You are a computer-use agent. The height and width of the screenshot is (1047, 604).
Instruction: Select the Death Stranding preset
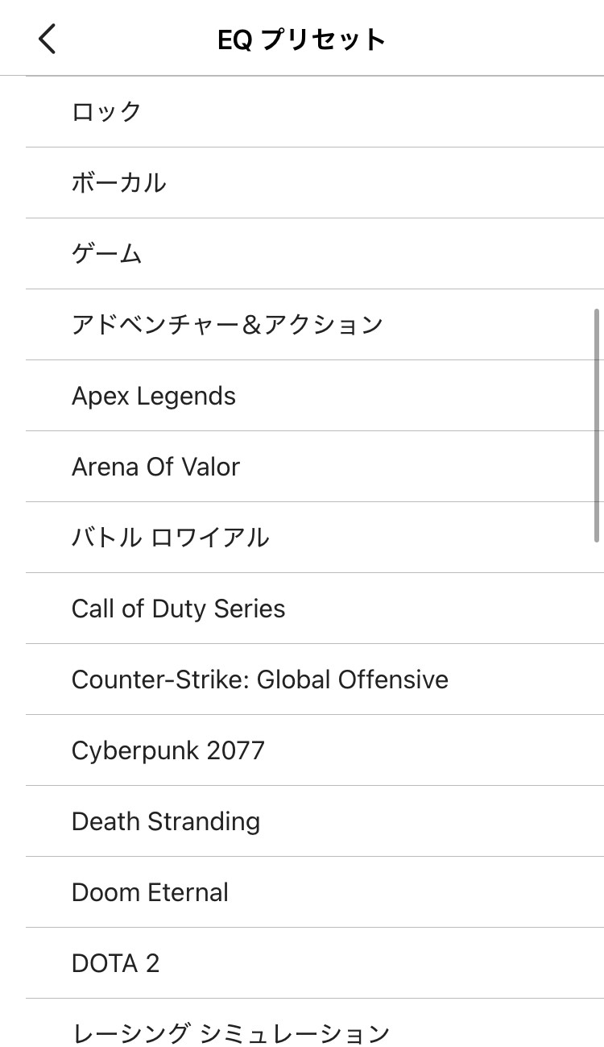pyautogui.click(x=166, y=821)
